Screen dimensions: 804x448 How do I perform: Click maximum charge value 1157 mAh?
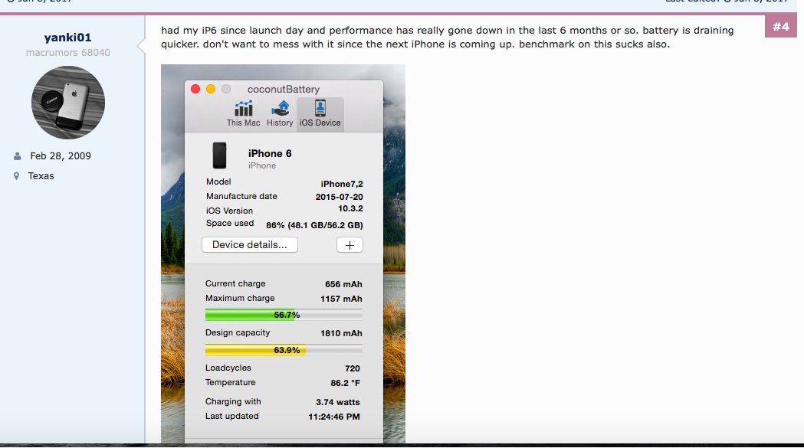pos(342,299)
